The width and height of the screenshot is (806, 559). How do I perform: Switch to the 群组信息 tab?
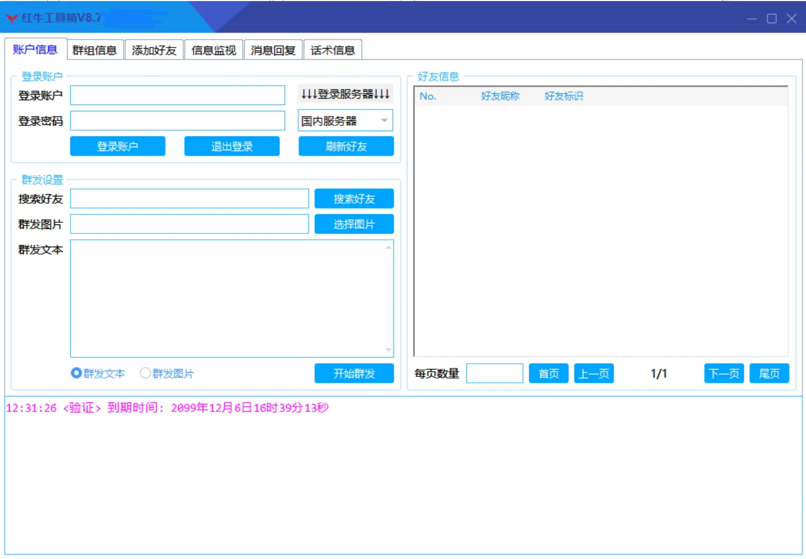(x=95, y=50)
